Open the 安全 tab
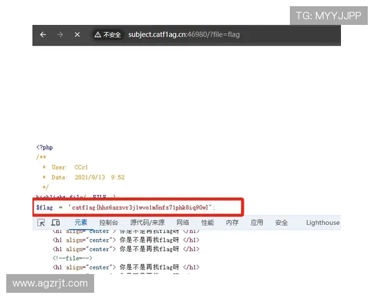 click(282, 223)
